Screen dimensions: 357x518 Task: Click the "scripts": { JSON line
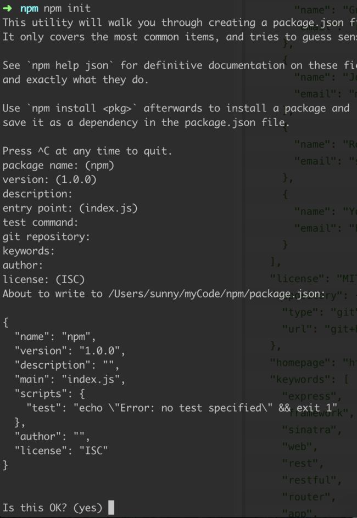point(50,393)
